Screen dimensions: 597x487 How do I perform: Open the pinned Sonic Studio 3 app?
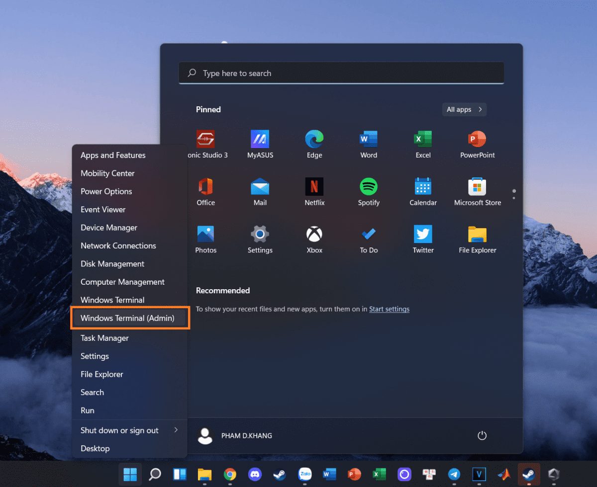tap(206, 144)
